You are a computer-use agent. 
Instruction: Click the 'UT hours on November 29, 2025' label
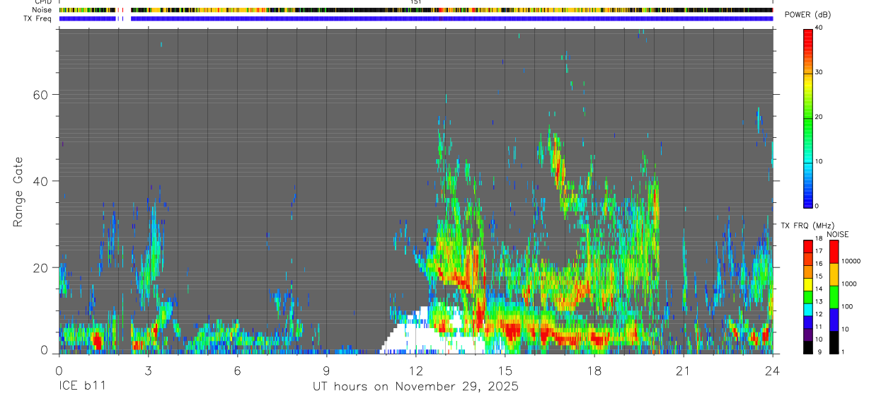(x=416, y=386)
